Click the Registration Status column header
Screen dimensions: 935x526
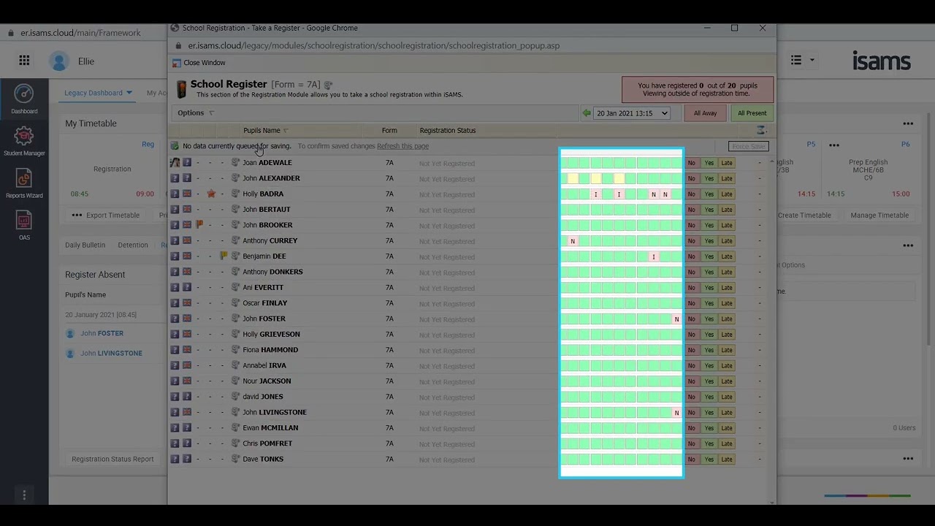pos(447,131)
